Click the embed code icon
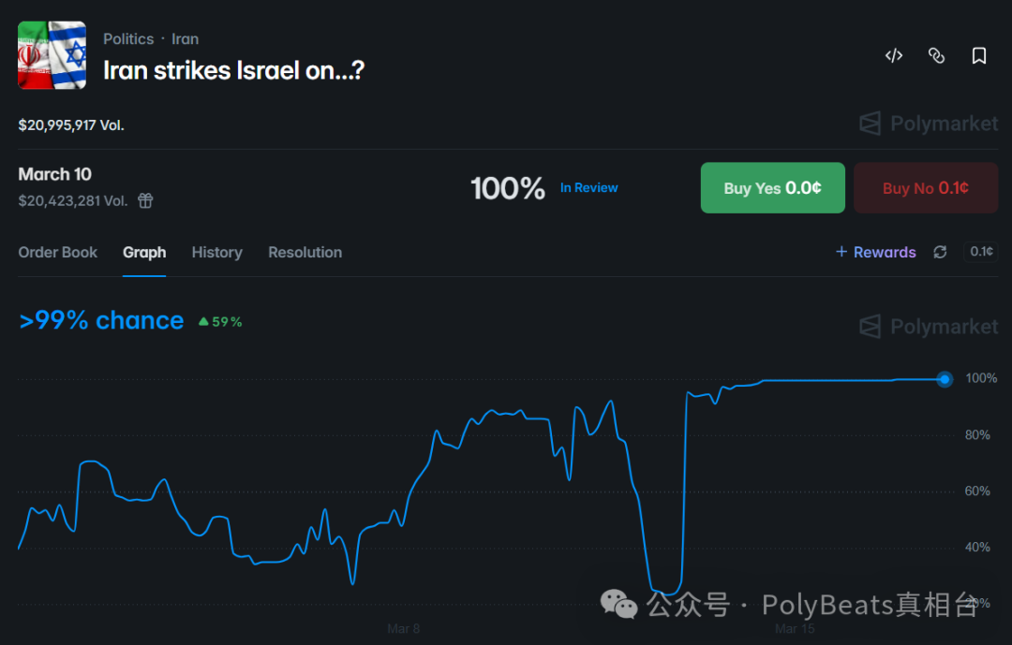This screenshot has height=645, width=1012. 894,56
